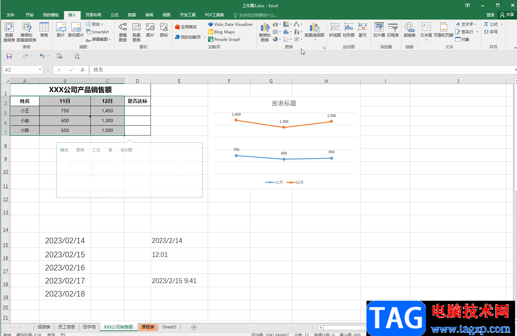Image resolution: width=517 pixels, height=336 pixels.
Task: Click the orange 1,300 data point in chart
Action: pos(283,127)
